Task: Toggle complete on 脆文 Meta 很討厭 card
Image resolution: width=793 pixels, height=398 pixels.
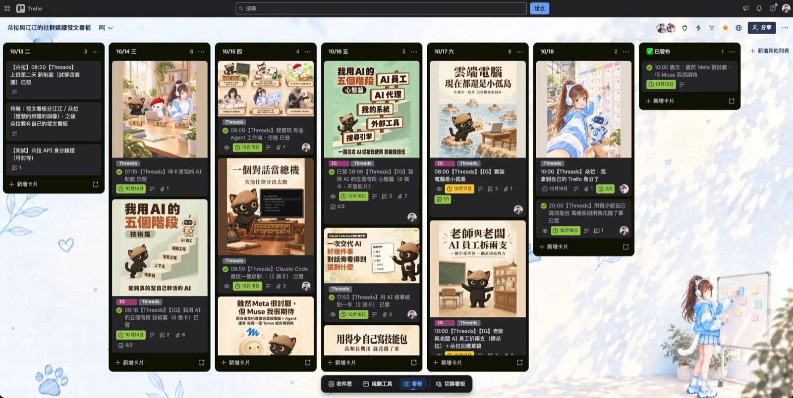Action: pyautogui.click(x=649, y=67)
